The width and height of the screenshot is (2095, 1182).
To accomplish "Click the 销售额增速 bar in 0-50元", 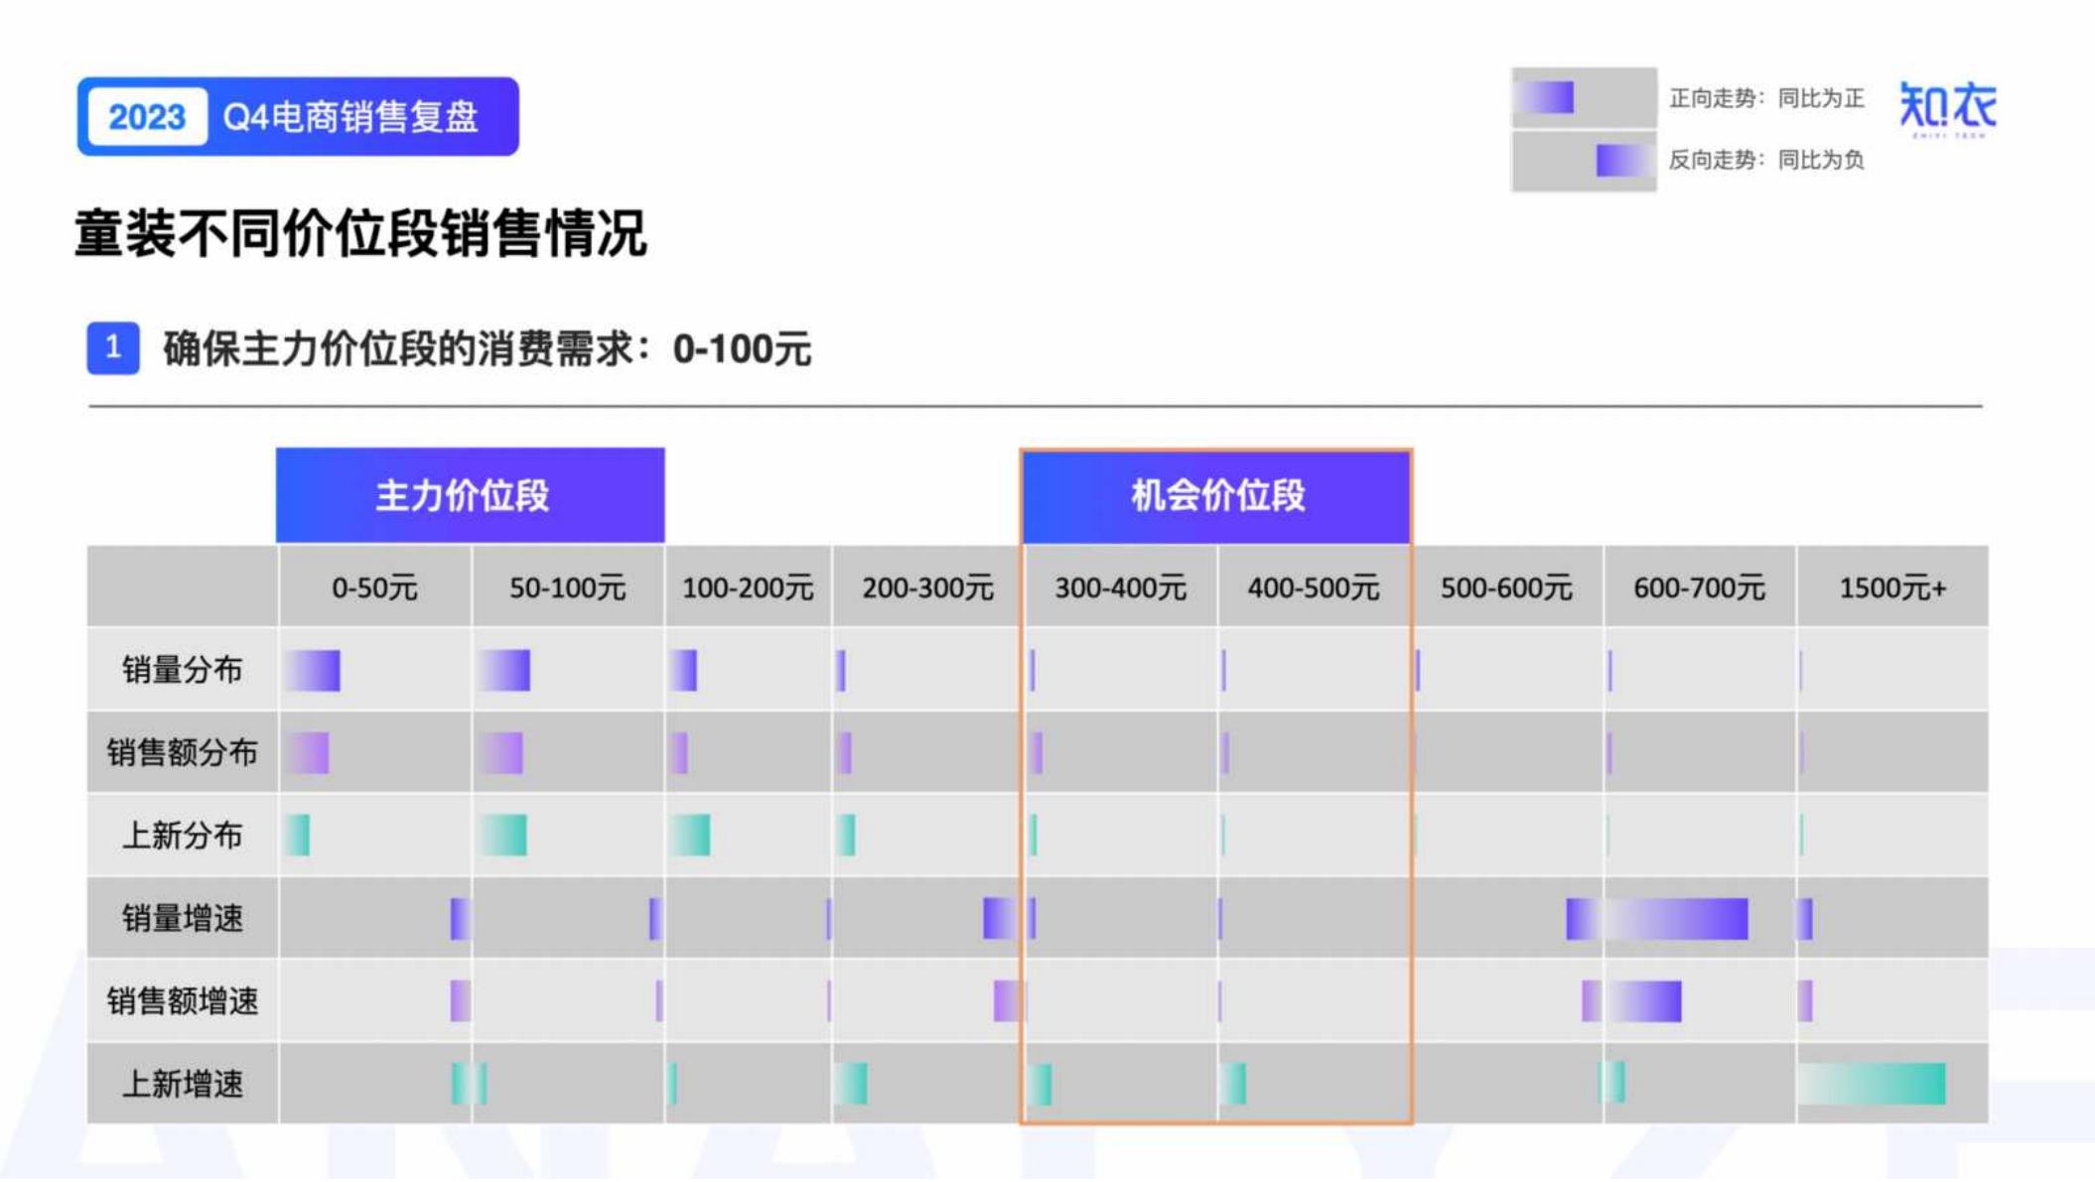I will click(460, 1001).
